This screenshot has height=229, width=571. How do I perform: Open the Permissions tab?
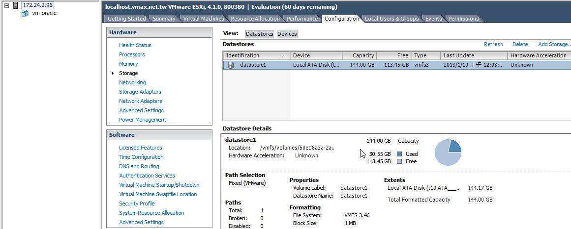coord(464,19)
